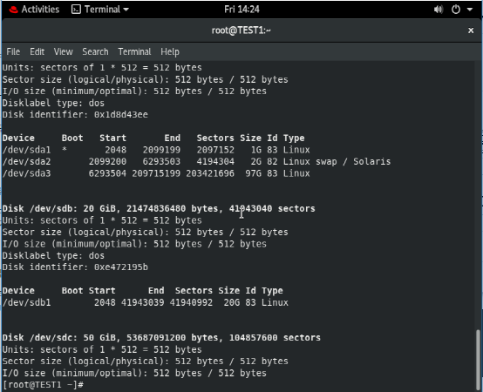Viewport: 483px width, 392px height.
Task: Click the Terminal app icon in top bar
Action: 76,10
